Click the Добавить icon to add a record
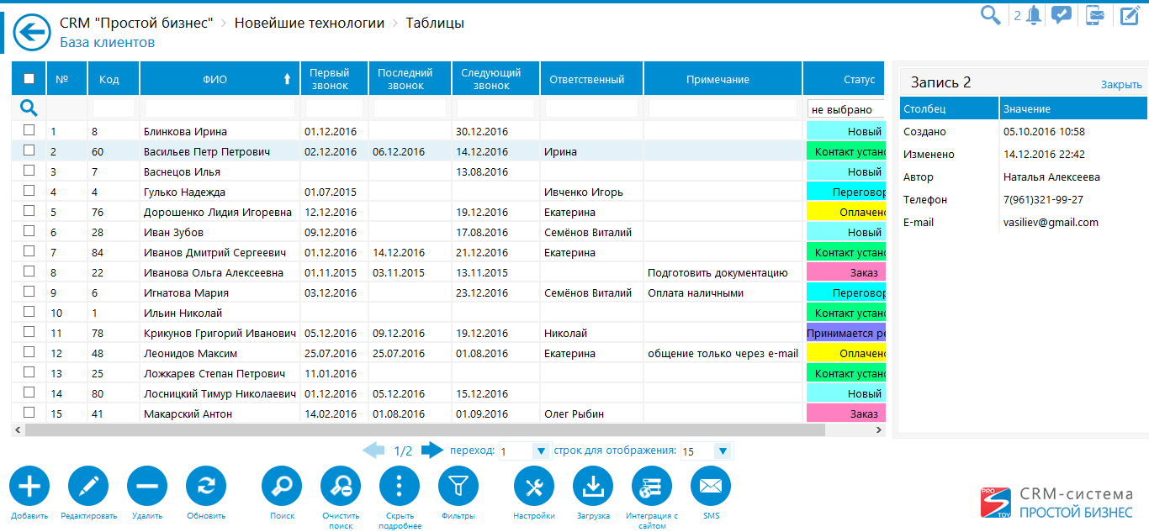The height and width of the screenshot is (532, 1149). point(29,486)
